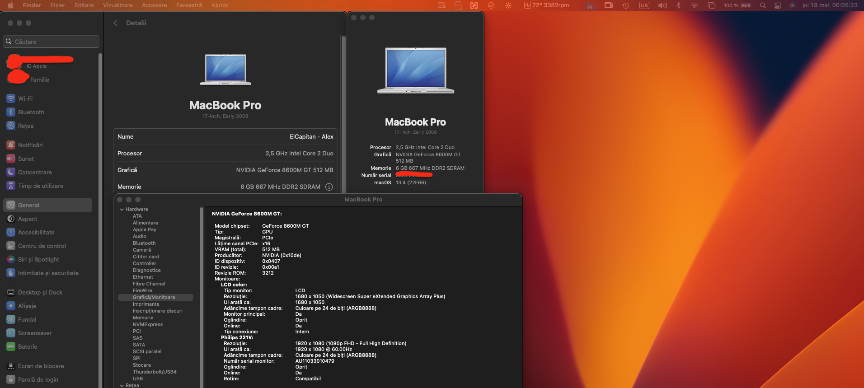Select ATA in hardware list
This screenshot has height=388, width=864.
point(137,216)
